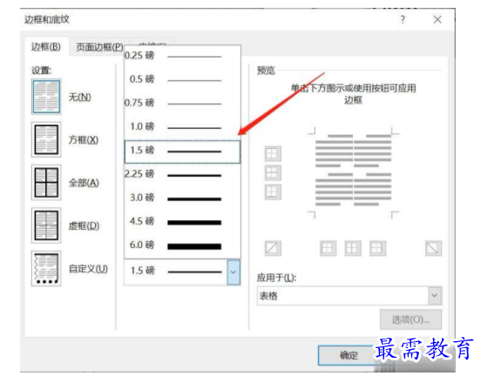Click the 方框(X) label

tap(84, 140)
